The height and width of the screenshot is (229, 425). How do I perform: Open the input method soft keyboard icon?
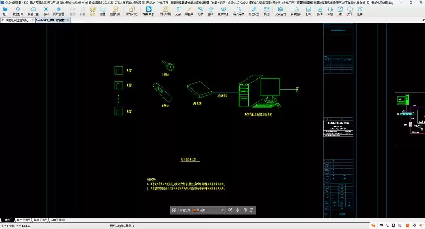coord(400,225)
